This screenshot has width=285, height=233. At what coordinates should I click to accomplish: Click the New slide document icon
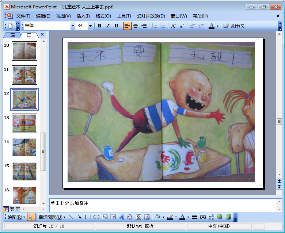(x=10, y=26)
